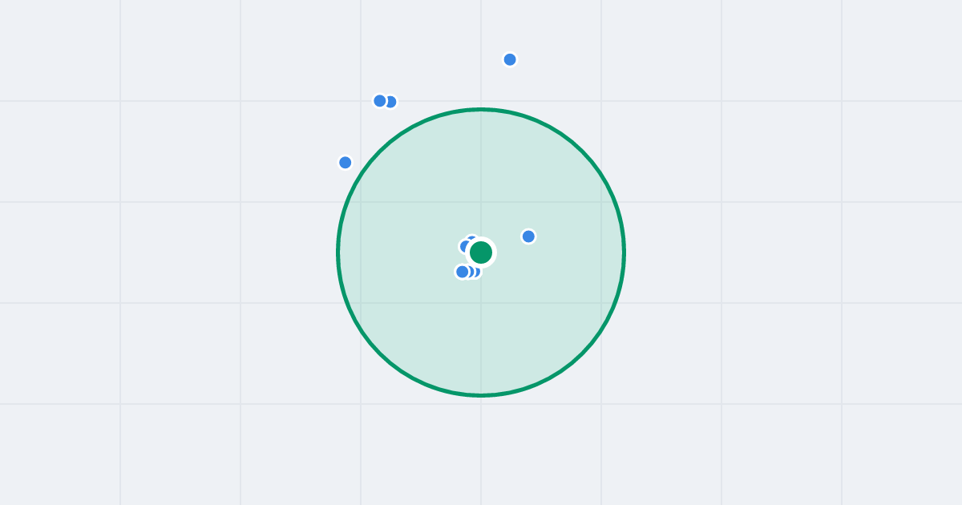962x505 pixels.
Task: Click the right edge of the green radius circle
Action: click(x=624, y=252)
